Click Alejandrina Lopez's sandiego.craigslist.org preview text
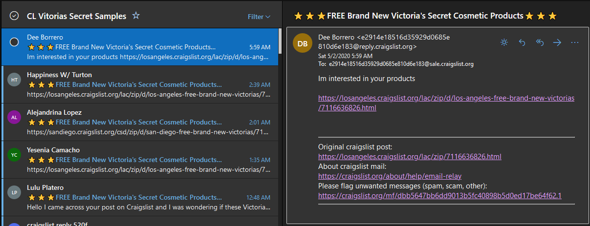 coord(149,132)
